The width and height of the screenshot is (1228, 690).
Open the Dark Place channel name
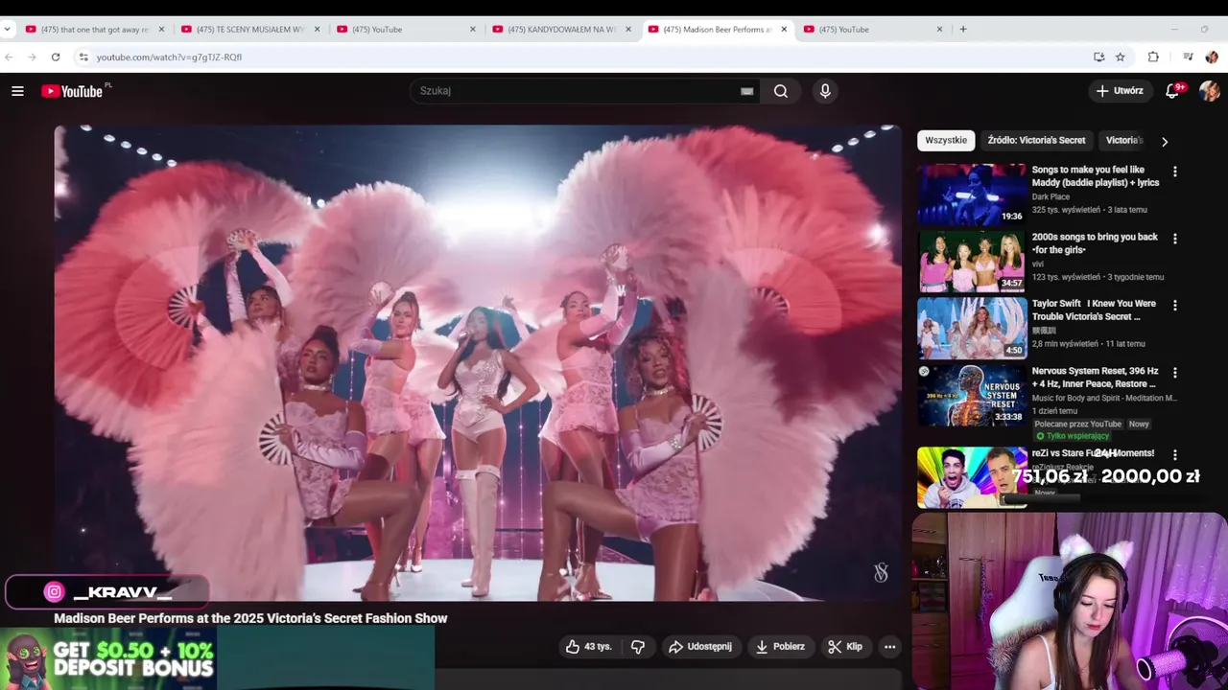point(1051,197)
